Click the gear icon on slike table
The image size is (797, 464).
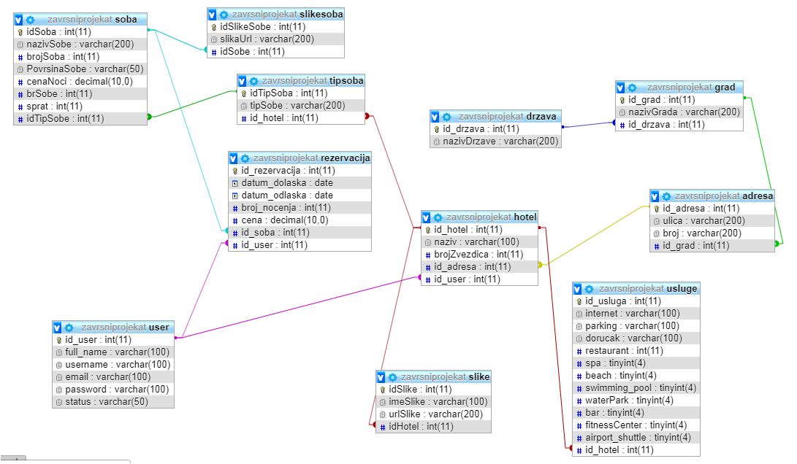point(392,377)
